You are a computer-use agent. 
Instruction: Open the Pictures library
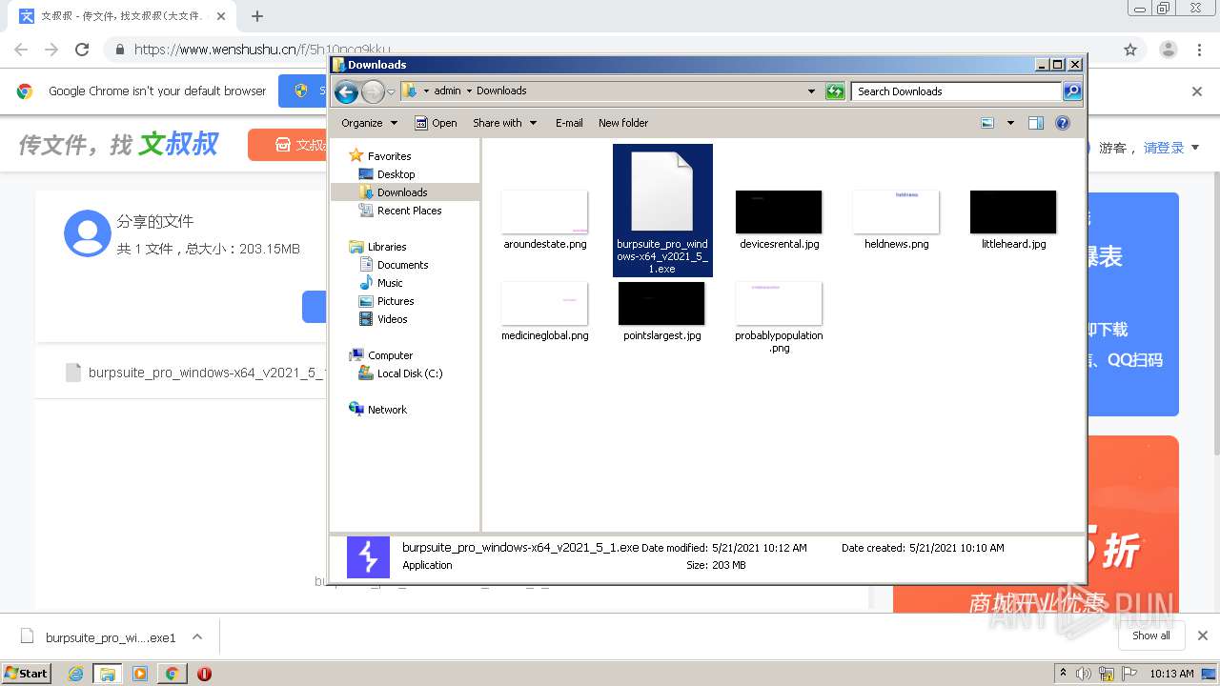(396, 301)
